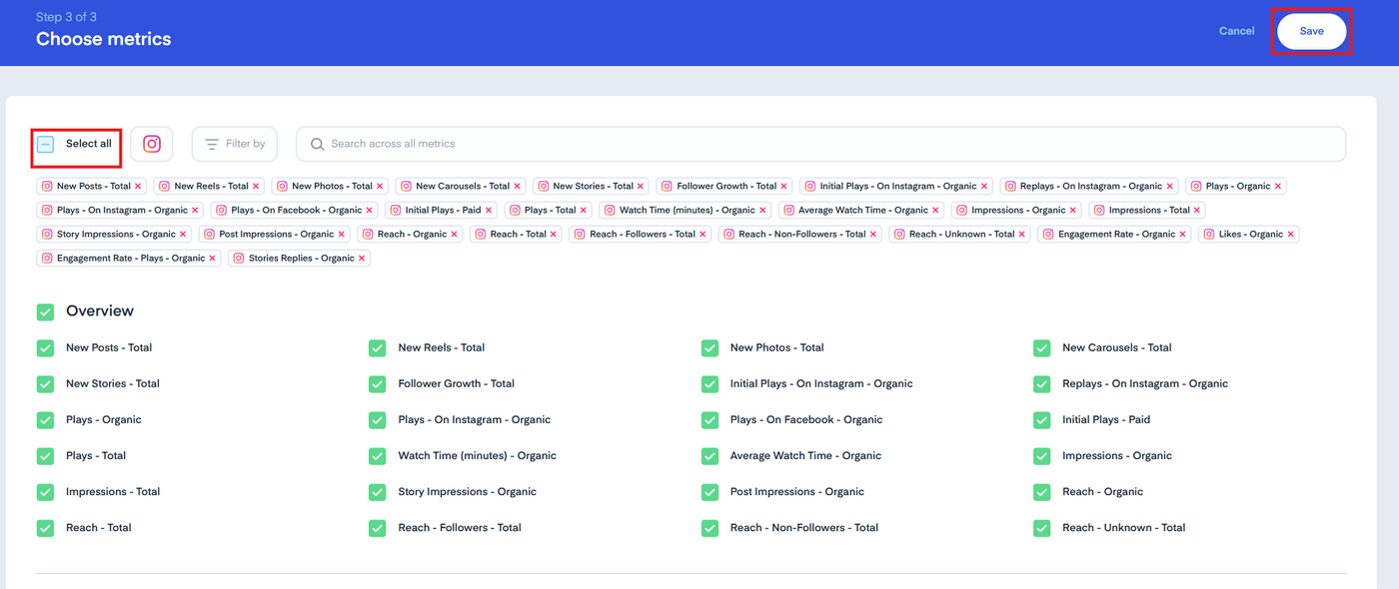Image resolution: width=1399 pixels, height=589 pixels.
Task: Remove the Follower Growth - Total tag
Action: [783, 187]
